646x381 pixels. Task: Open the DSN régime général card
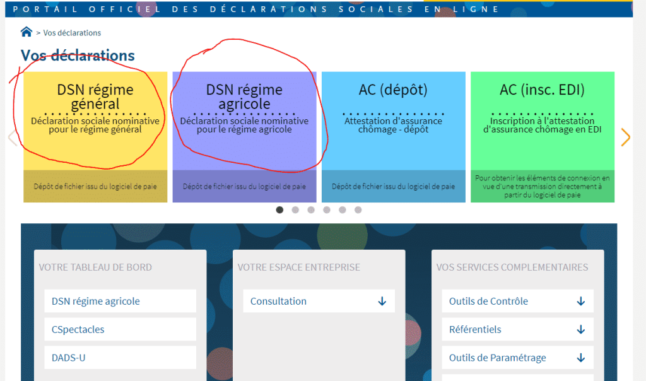(x=95, y=137)
